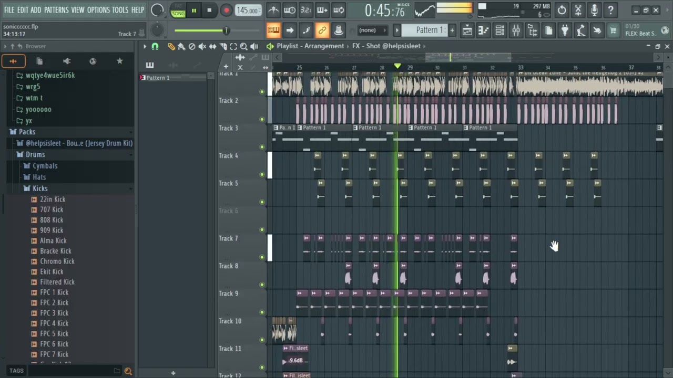
Task: Click the audio editor scissors icon
Action: tap(578, 10)
